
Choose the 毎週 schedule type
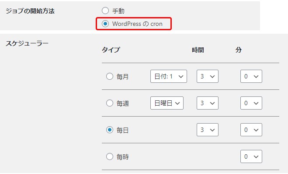click(x=110, y=103)
